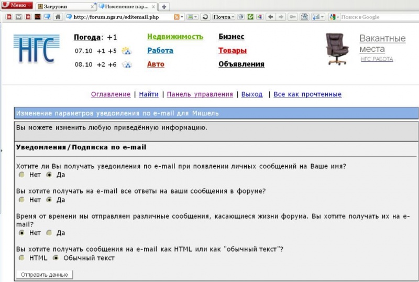Select 'Нет' for forum reply e-mails
The width and height of the screenshot is (419, 282).
(21, 200)
